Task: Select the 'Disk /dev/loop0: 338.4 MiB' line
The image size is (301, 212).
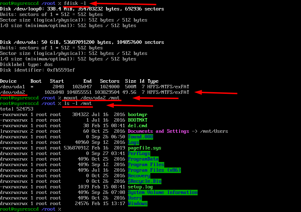Action: coord(82,9)
